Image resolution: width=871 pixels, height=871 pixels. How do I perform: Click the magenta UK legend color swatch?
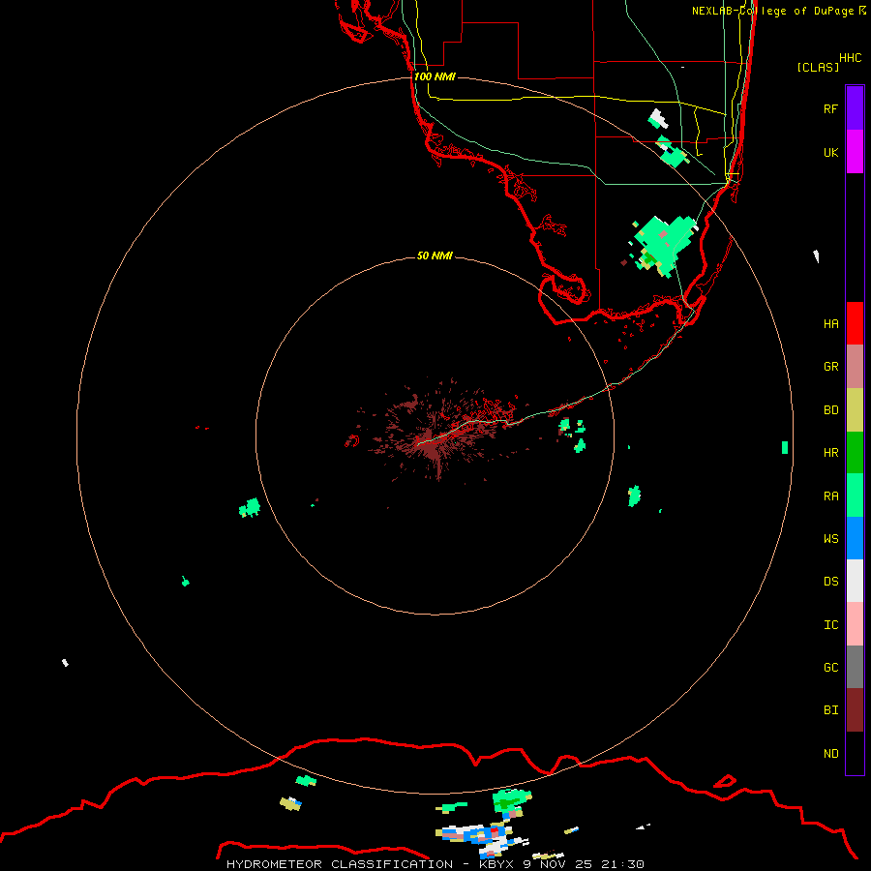point(855,152)
